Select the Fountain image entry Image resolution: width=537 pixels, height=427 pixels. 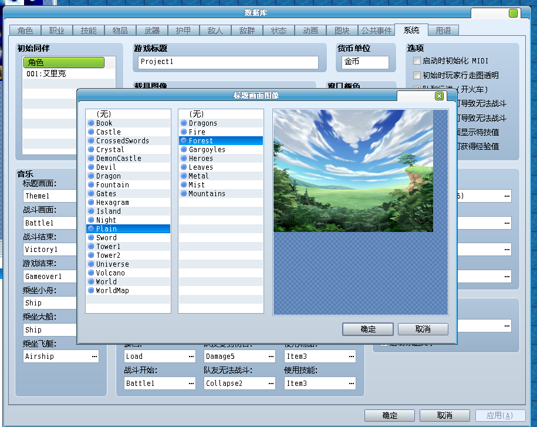(128, 184)
